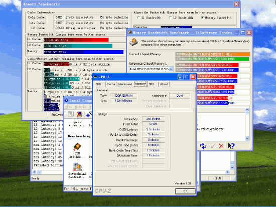
Task: Click the RAS# Precharge value 3 clocks
Action: (x=154, y=140)
